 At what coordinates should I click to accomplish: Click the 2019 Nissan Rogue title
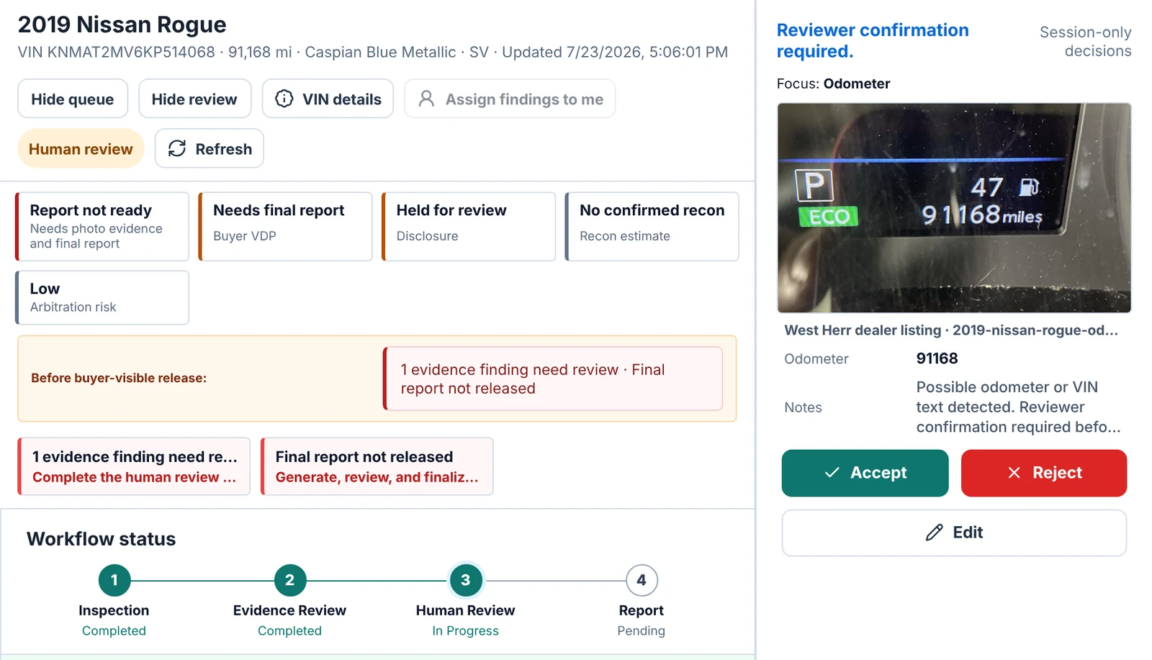tap(122, 24)
